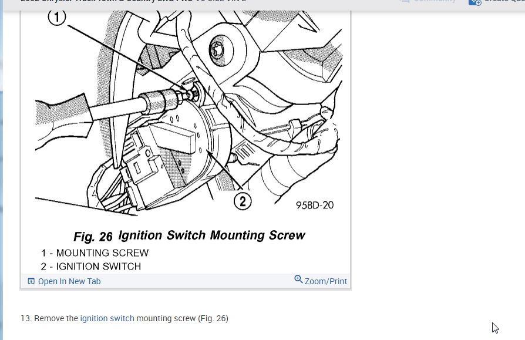The image size is (525, 340).
Task: Click the '958D-20' figure reference number
Action: pos(315,205)
